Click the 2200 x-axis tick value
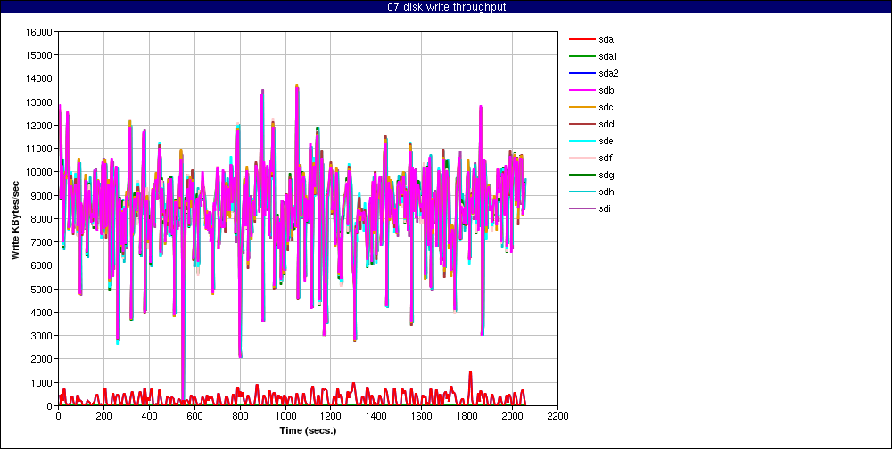 pyautogui.click(x=557, y=416)
